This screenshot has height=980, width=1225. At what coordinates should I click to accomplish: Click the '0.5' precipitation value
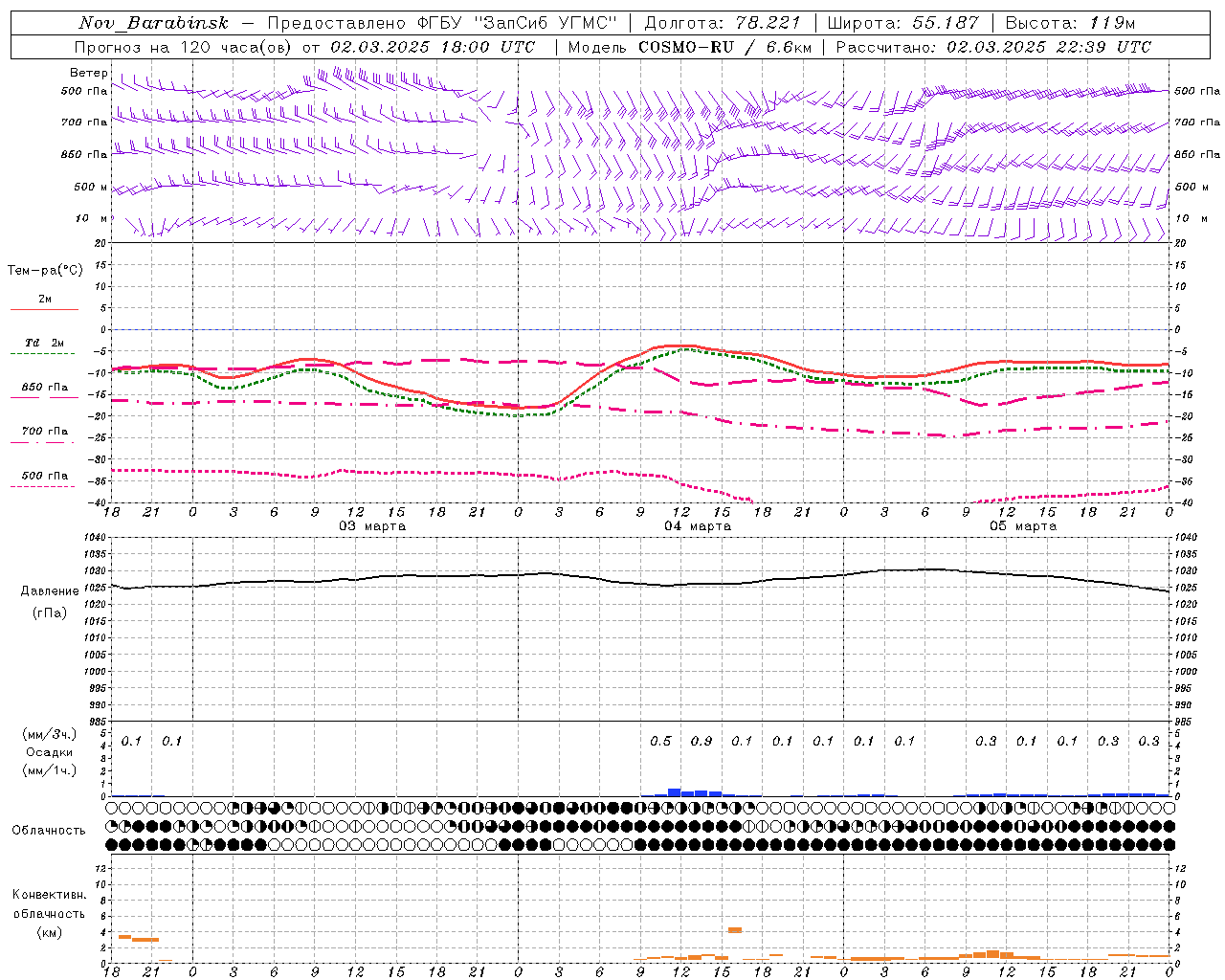click(x=660, y=741)
